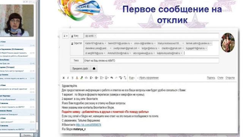
Task: Click the chat message получается примерно?
Action: 12,71
